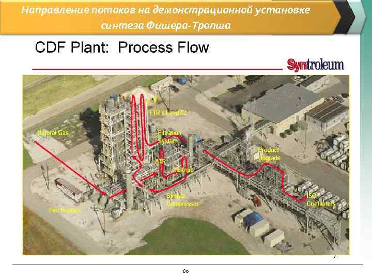The image size is (372, 279).
Task: Click the 'ATR' label
Action: [x=160, y=161]
